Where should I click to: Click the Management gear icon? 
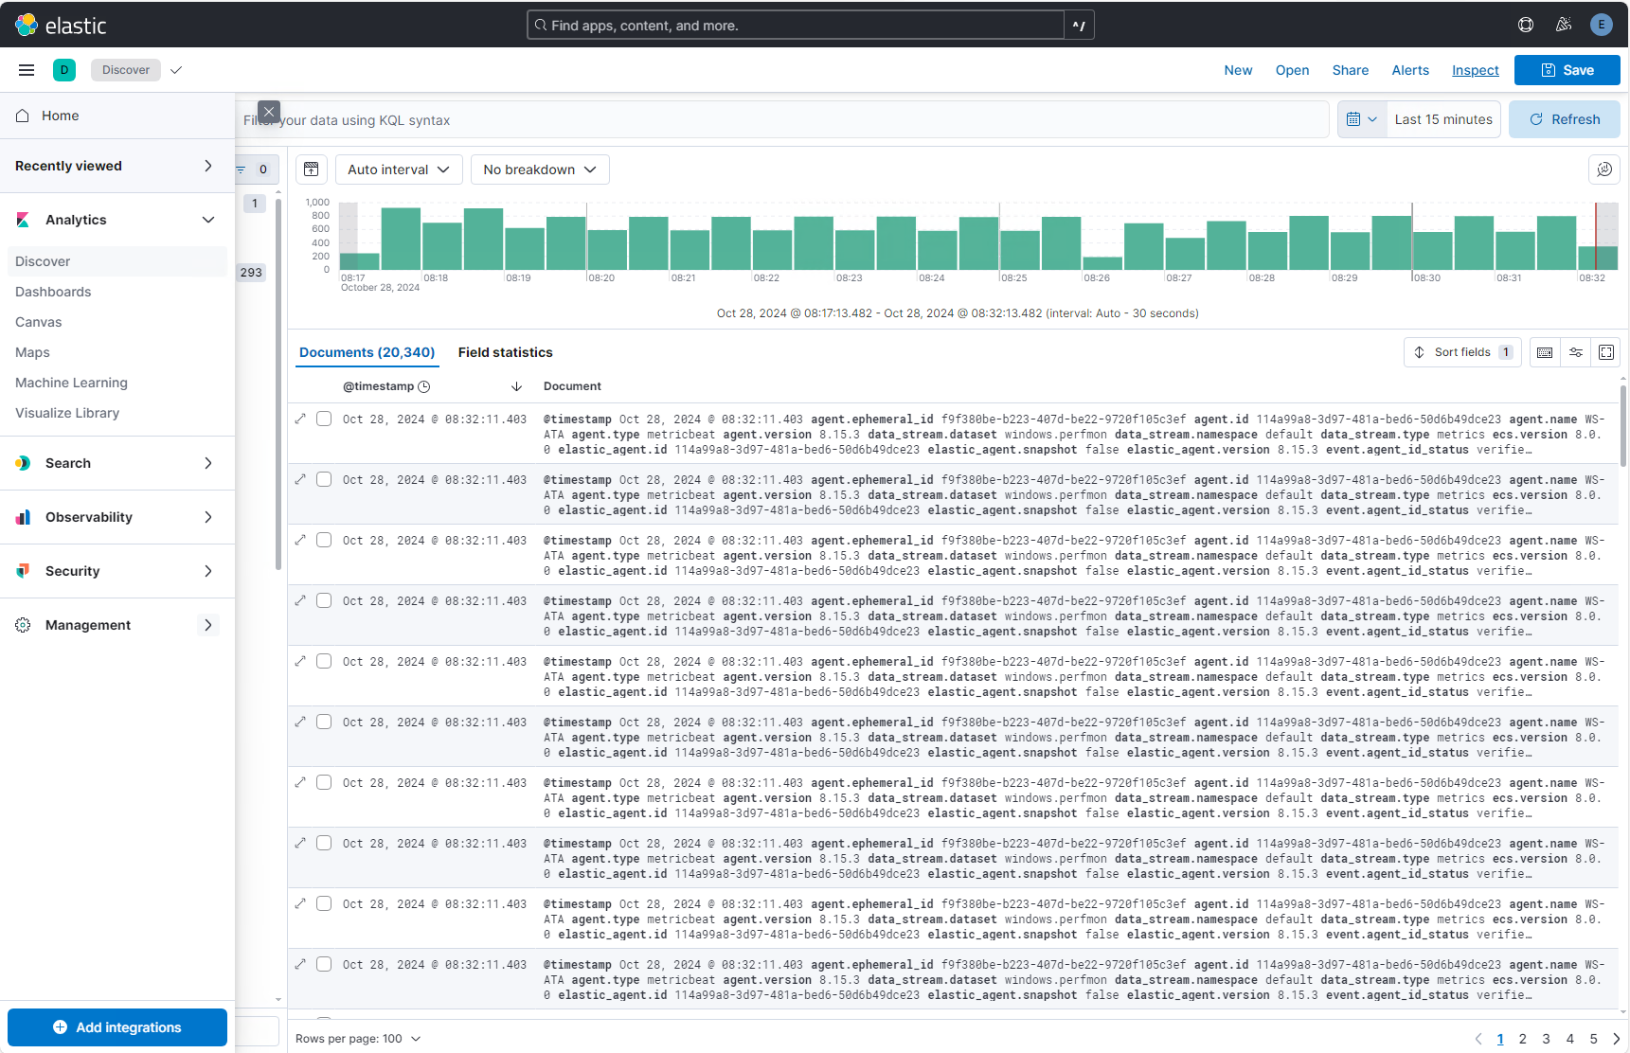click(x=23, y=625)
